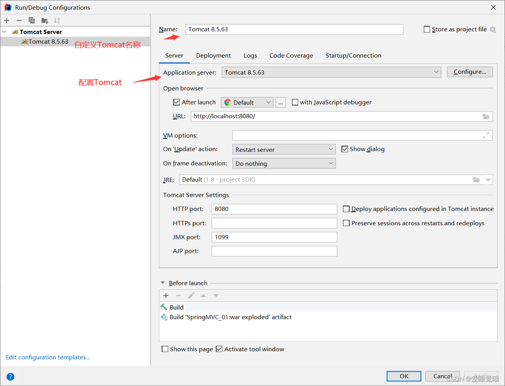
Task: Open On 'Update' action dropdown
Action: (284, 150)
